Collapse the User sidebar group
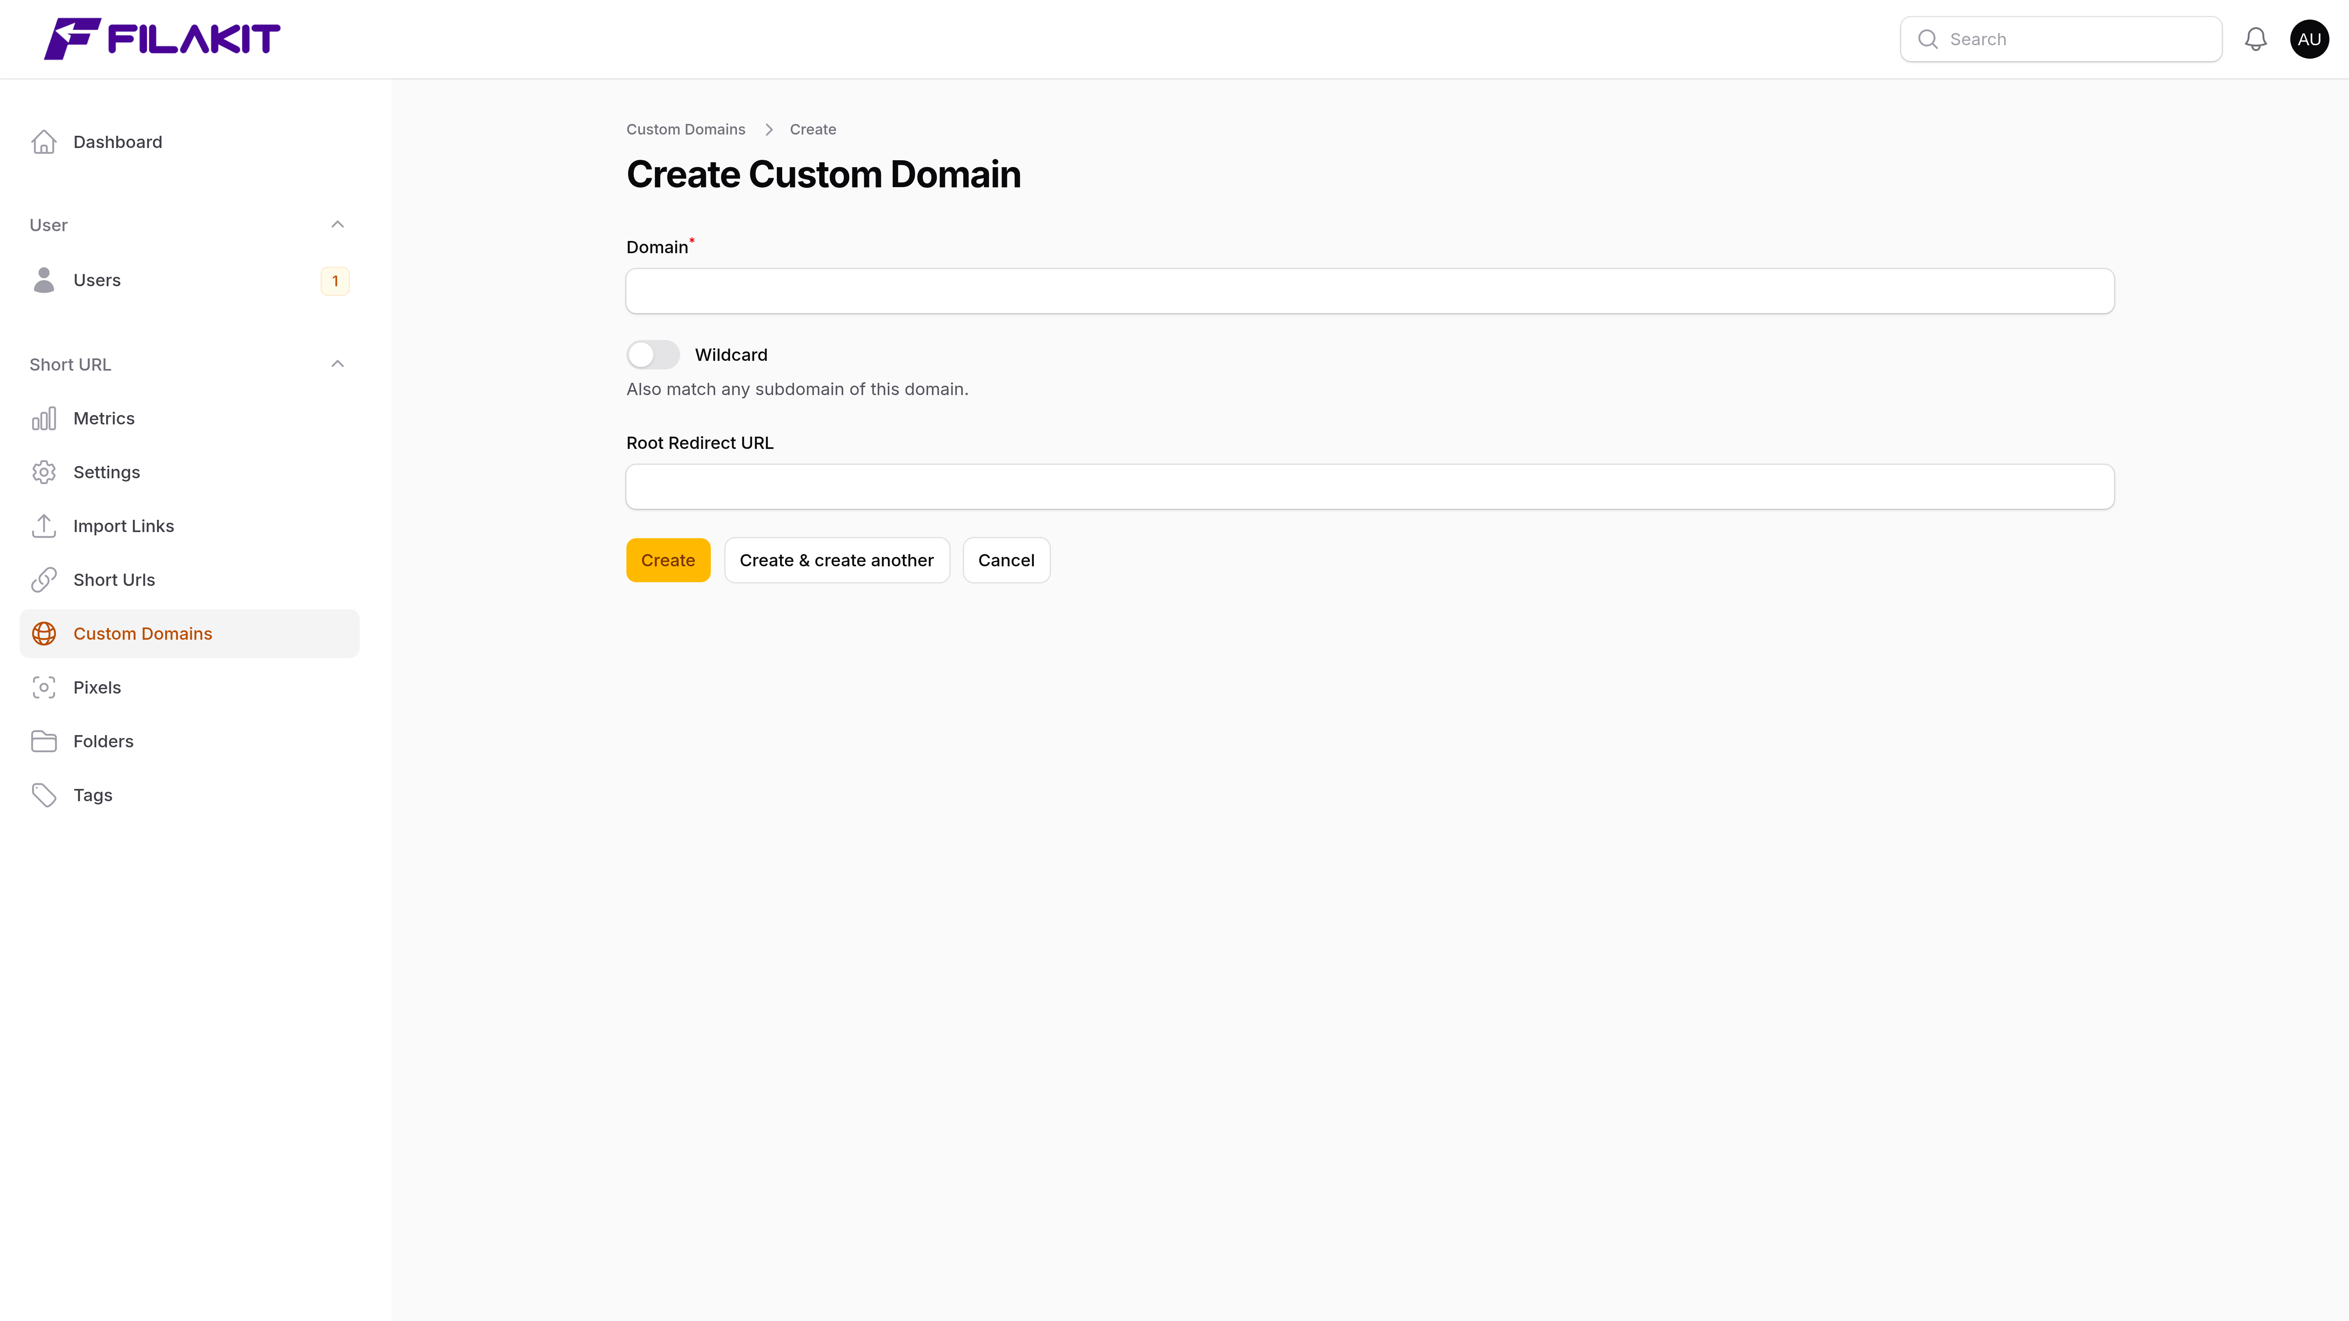This screenshot has width=2349, height=1321. coord(337,224)
